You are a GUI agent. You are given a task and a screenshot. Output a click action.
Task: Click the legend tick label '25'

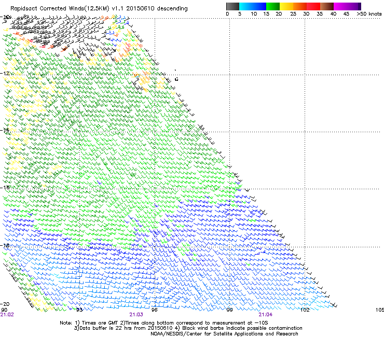293,14
